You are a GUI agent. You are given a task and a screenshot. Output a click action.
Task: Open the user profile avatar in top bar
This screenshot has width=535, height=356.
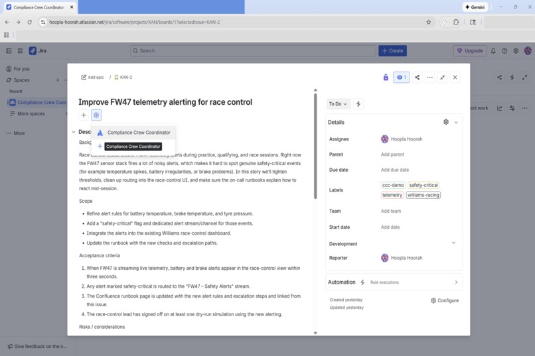pos(528,51)
